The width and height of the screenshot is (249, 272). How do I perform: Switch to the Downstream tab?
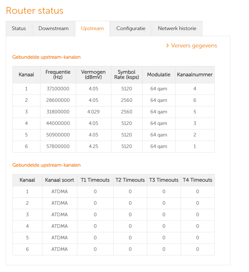point(54,29)
